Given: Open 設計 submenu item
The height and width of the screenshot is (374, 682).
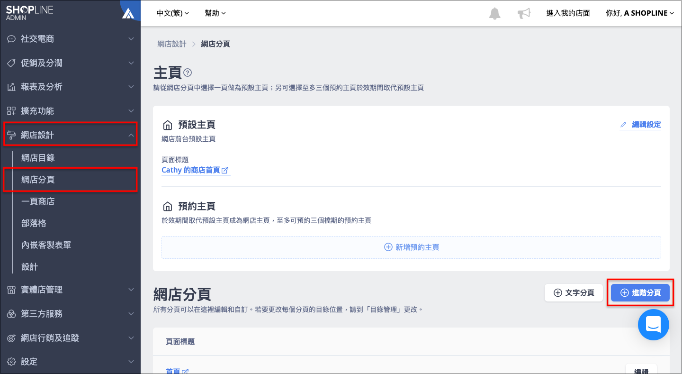Looking at the screenshot, I should pyautogui.click(x=29, y=267).
